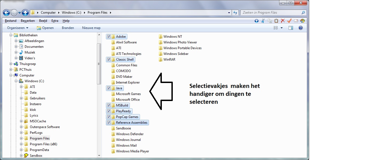Screen dimensions: 385x160
Task: Uncheck the PlayReady folder checkbox
Action: tap(109, 111)
